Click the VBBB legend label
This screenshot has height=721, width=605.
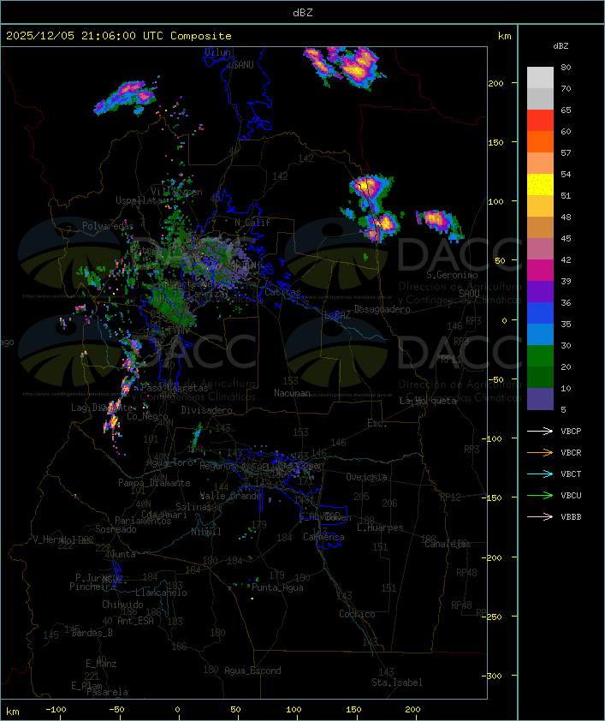click(571, 517)
